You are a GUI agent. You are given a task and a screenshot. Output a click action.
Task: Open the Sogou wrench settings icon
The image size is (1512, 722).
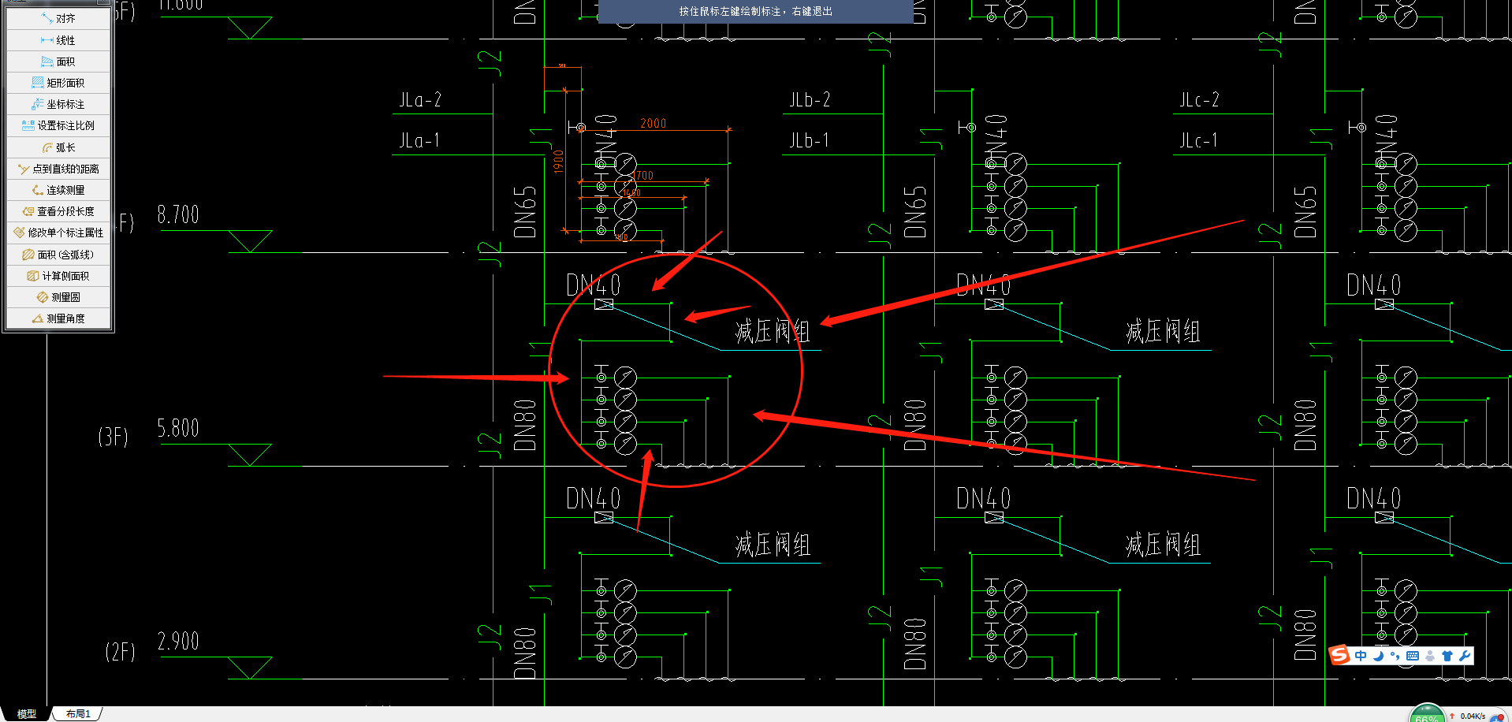point(1465,656)
